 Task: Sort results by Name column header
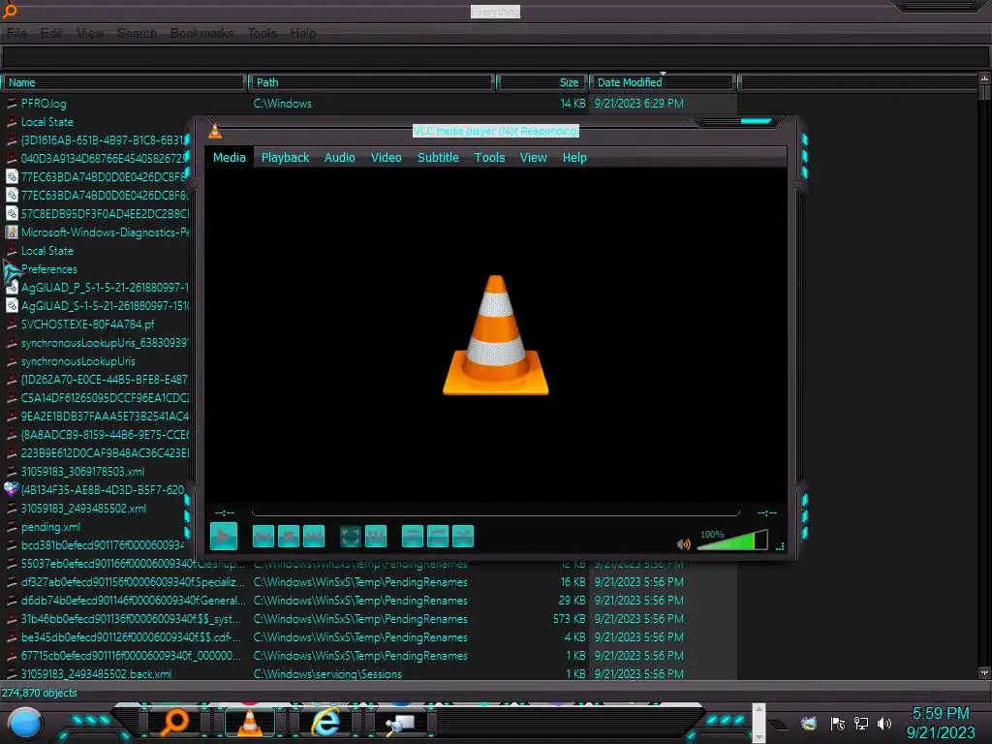click(x=124, y=82)
